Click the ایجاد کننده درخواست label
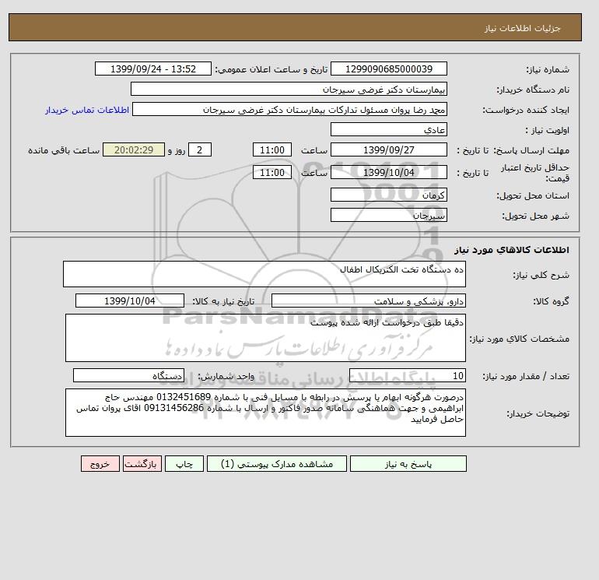 [526, 110]
